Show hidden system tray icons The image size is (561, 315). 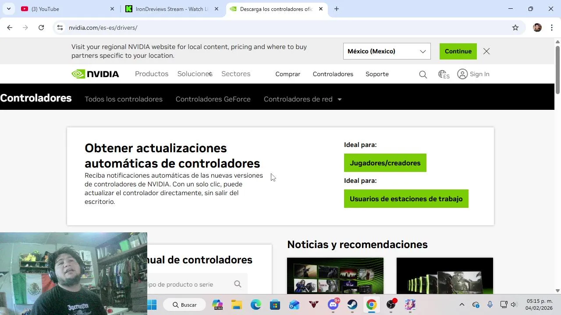click(462, 304)
